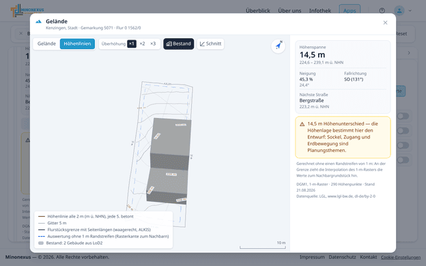Open the Apps menu button

(350, 11)
